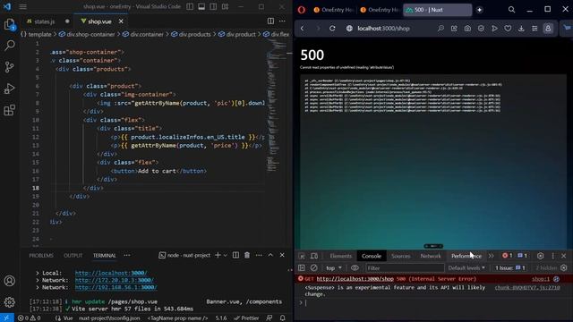Open the Opera tab search
573x322 pixels.
pos(511,10)
